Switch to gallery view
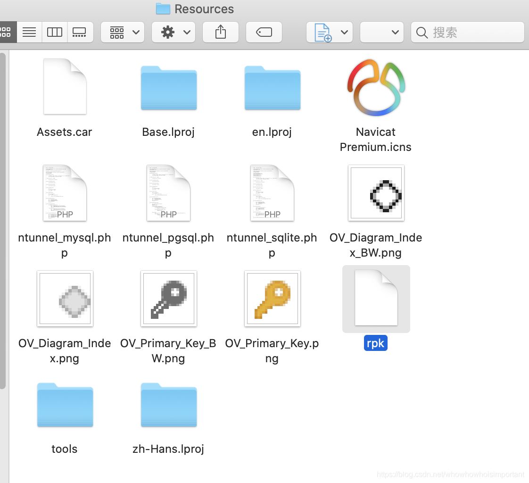 tap(80, 33)
